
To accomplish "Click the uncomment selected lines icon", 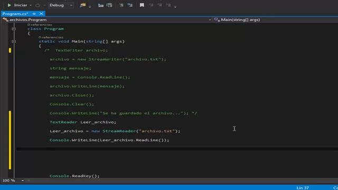I will (x=130, y=5).
